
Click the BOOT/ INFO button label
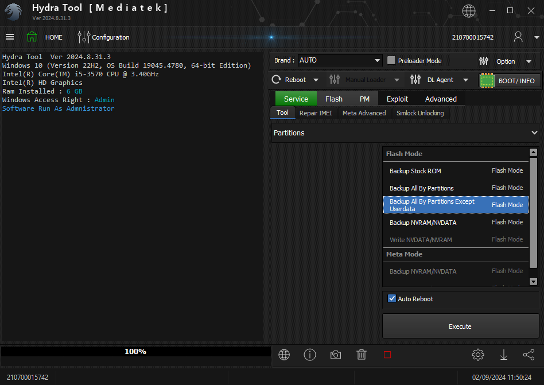516,81
